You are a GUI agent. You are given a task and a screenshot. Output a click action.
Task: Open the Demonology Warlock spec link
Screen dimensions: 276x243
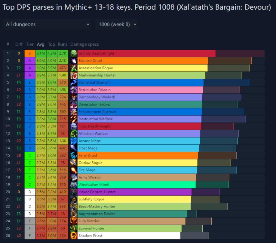point(97,97)
